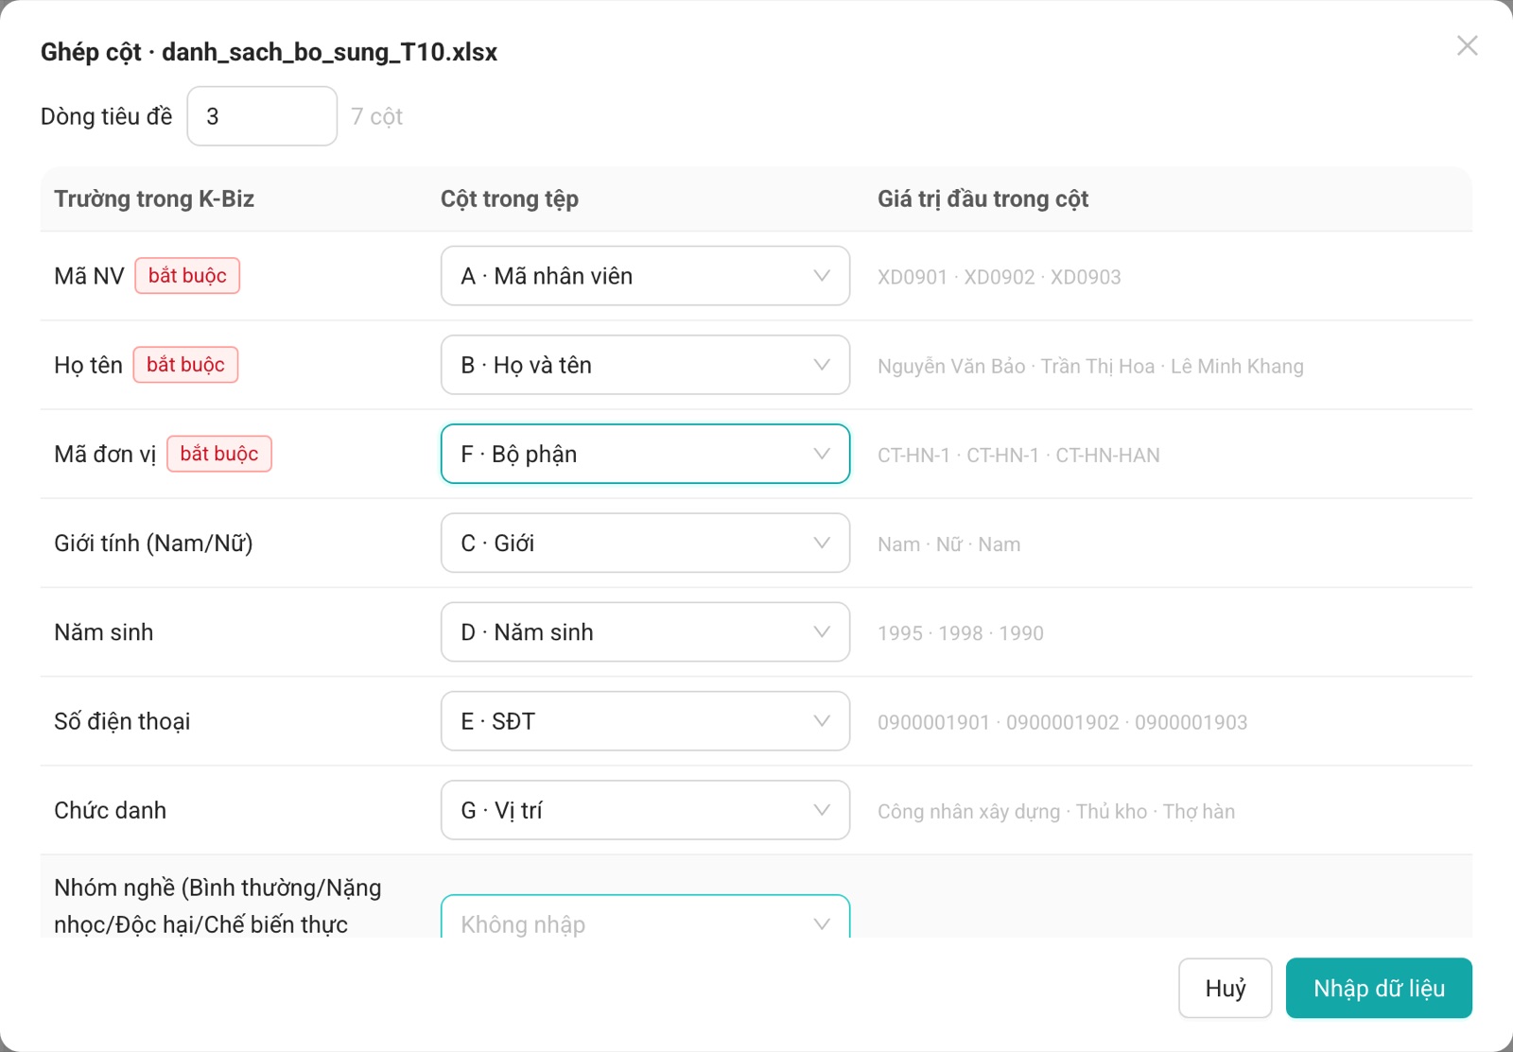
Task: Open the Mã đơn vị Bộ phận dropdown
Action: [645, 454]
